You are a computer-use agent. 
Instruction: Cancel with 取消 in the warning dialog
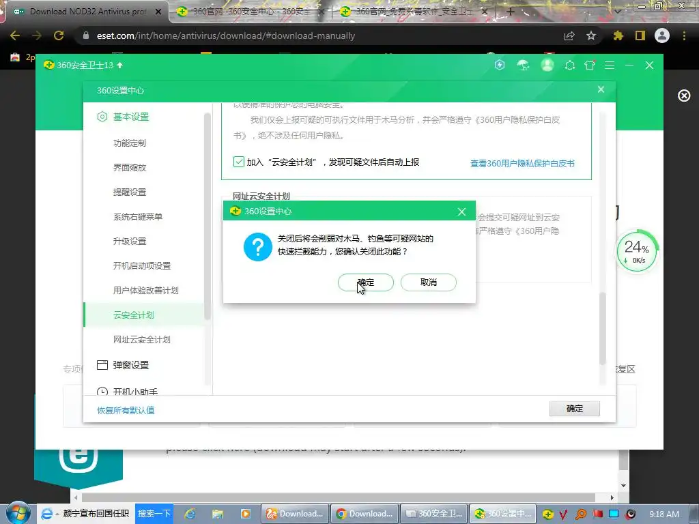(429, 282)
